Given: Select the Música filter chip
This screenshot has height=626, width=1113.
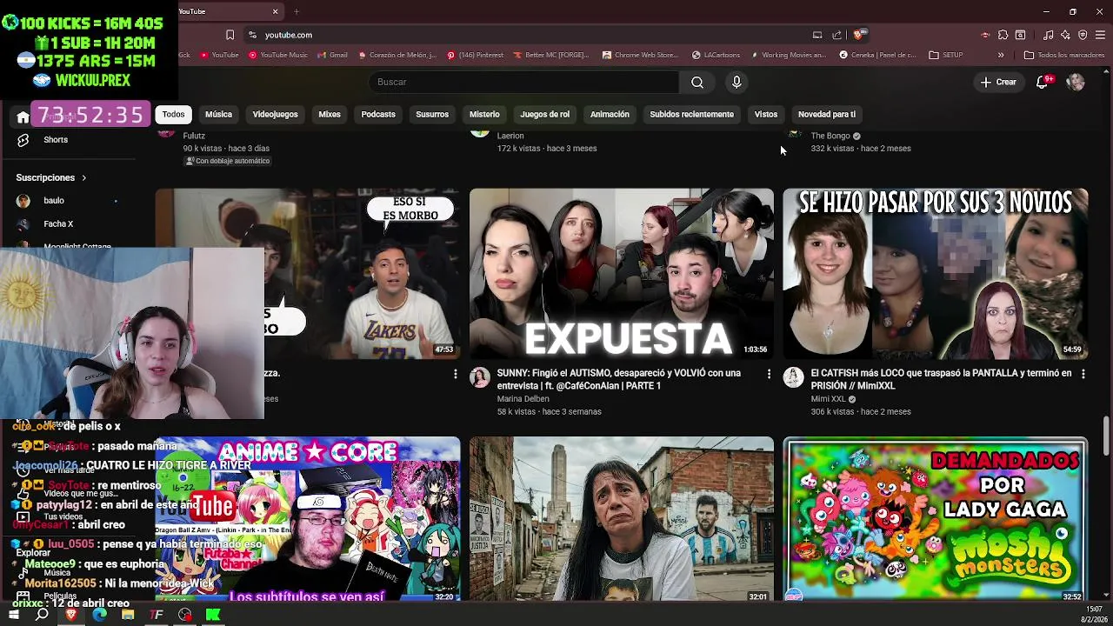Looking at the screenshot, I should 218,114.
